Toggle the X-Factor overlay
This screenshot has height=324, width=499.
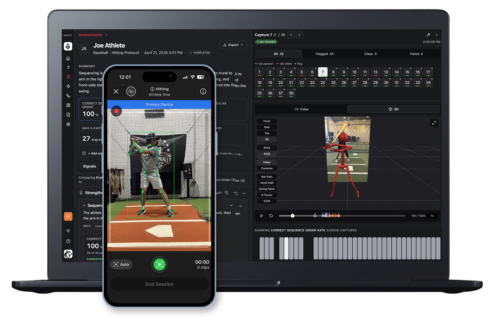(267, 195)
